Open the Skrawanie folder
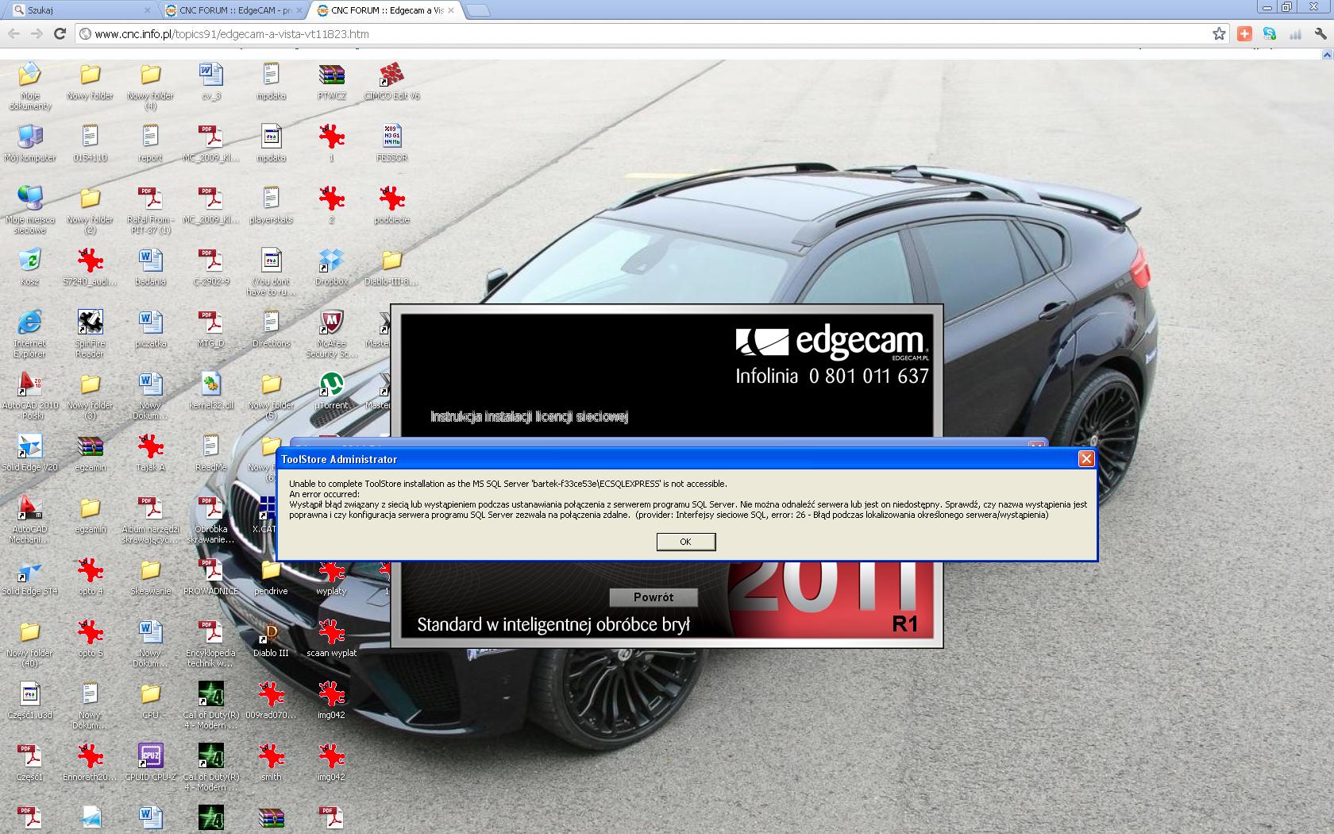Screen dimensions: 1334x834 150,577
